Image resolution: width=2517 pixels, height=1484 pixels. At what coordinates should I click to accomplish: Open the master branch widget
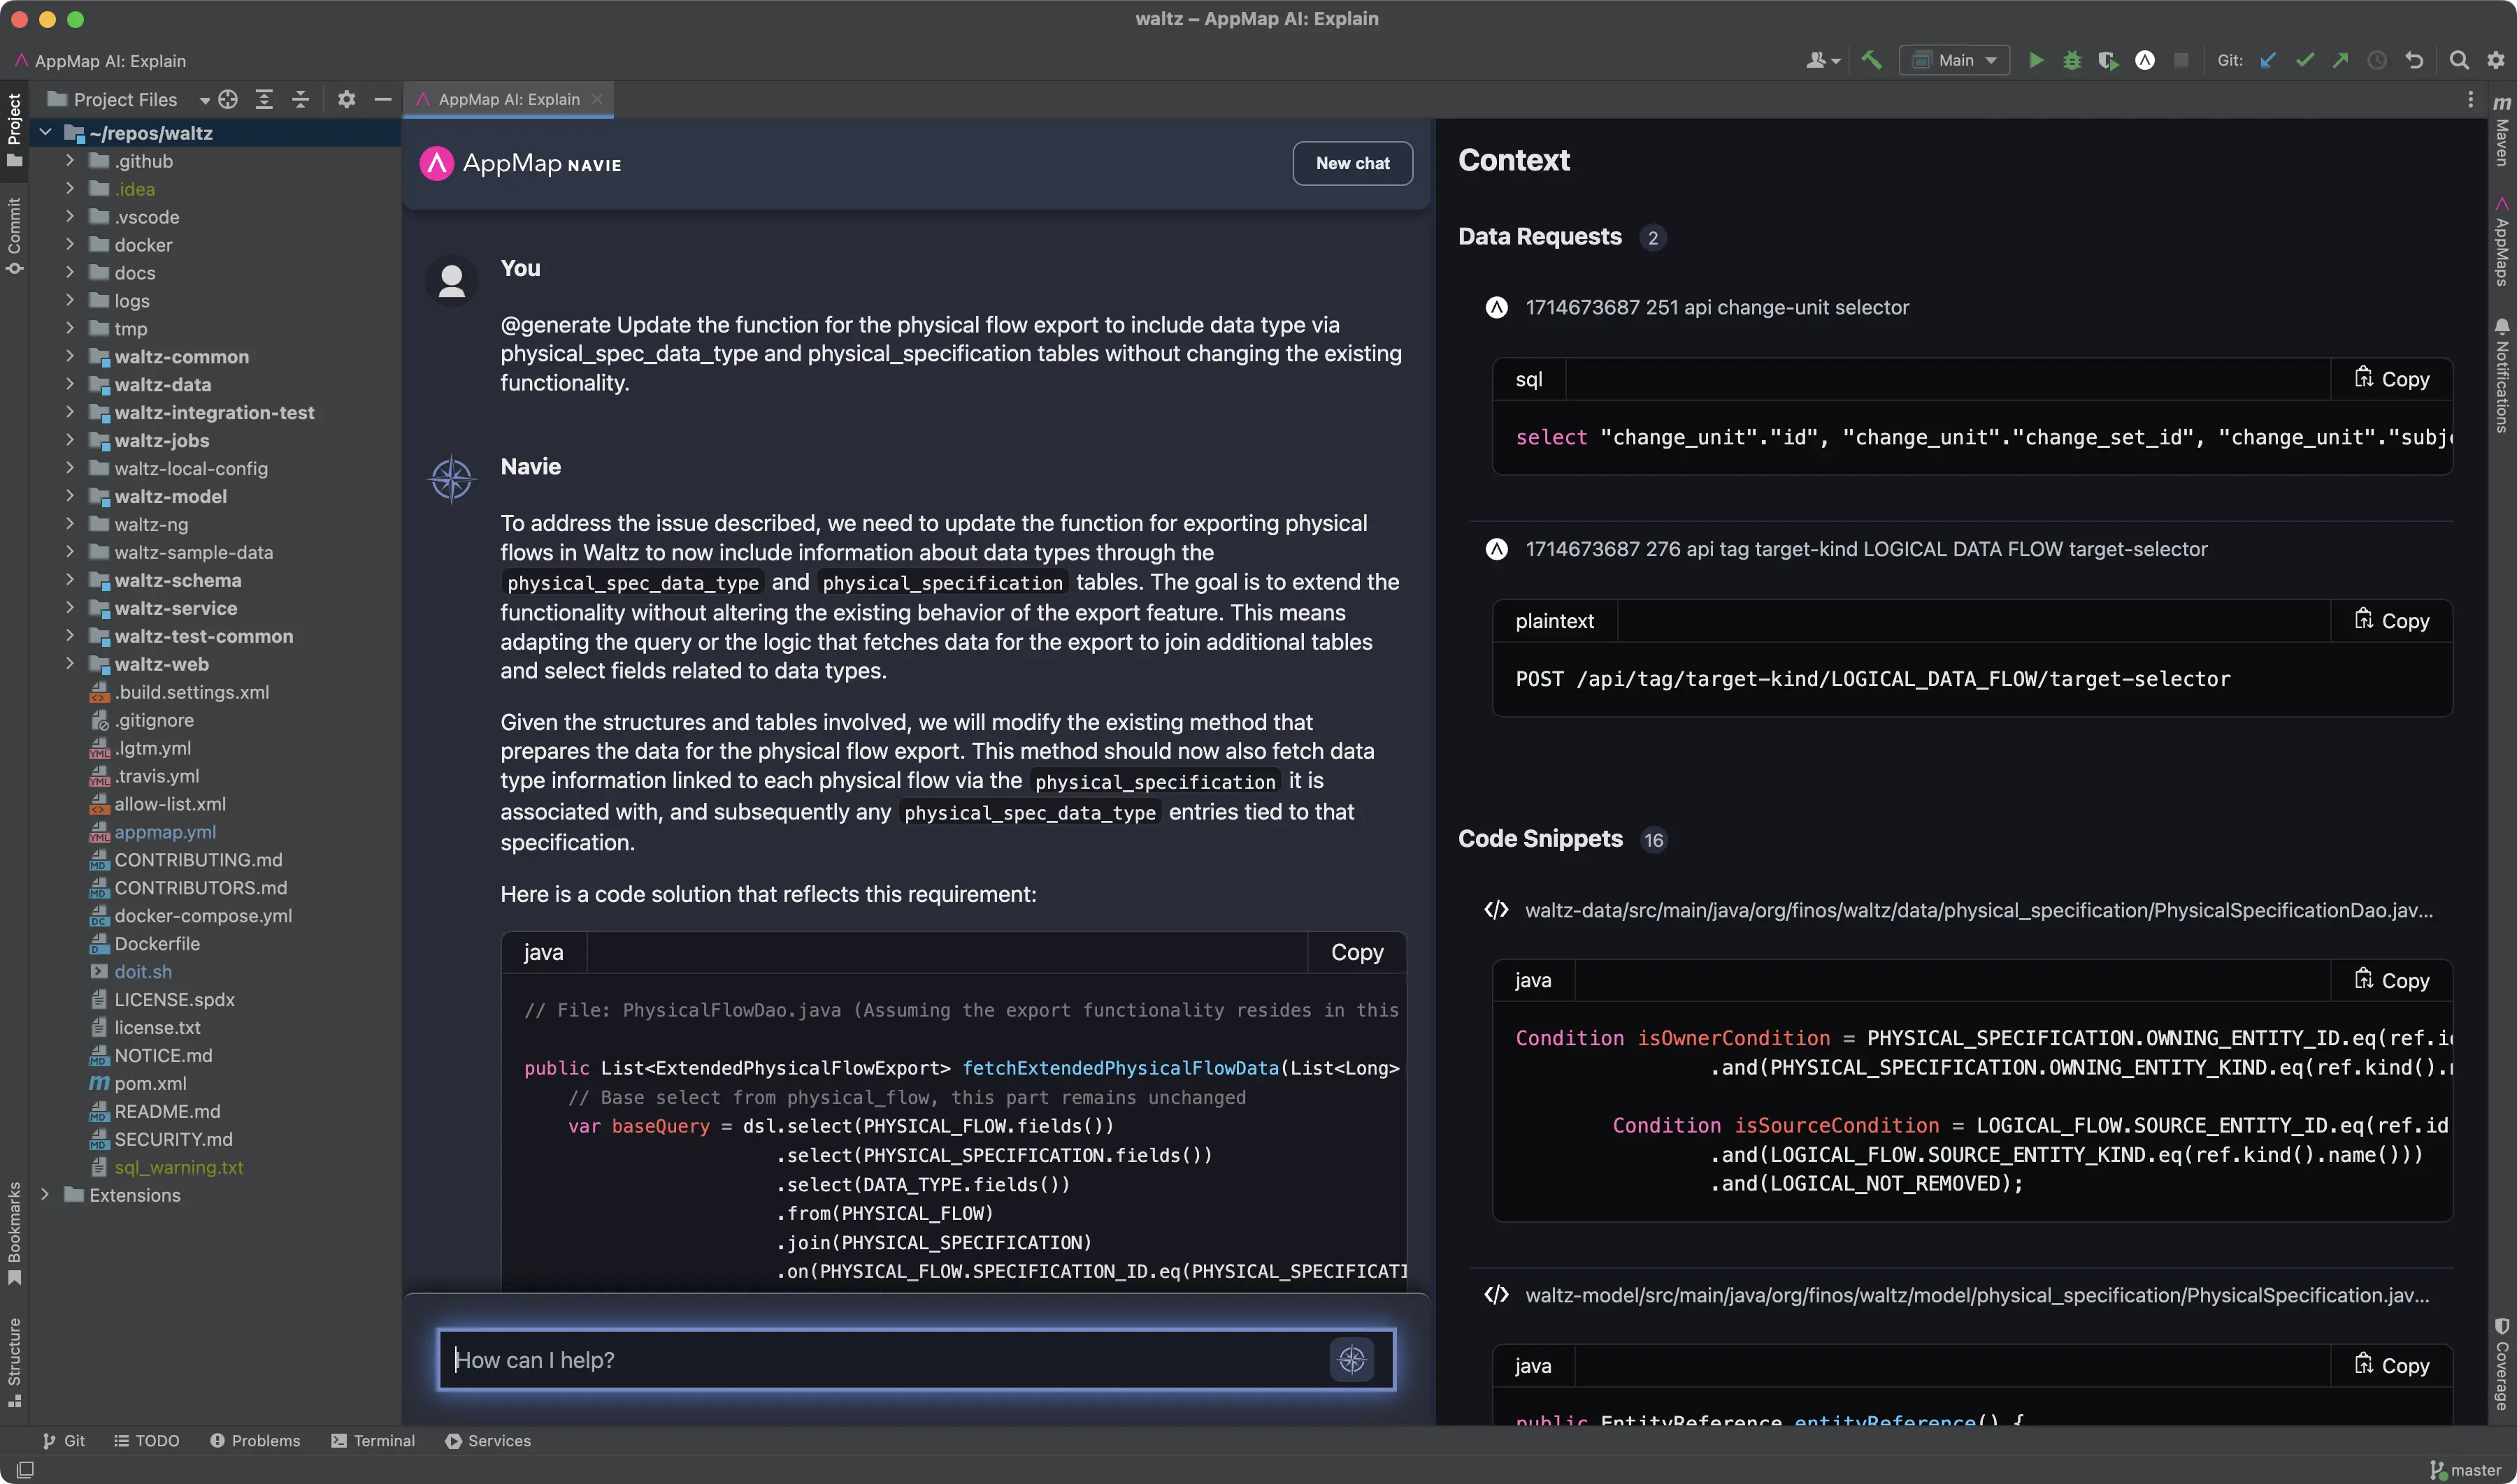(x=2466, y=1470)
